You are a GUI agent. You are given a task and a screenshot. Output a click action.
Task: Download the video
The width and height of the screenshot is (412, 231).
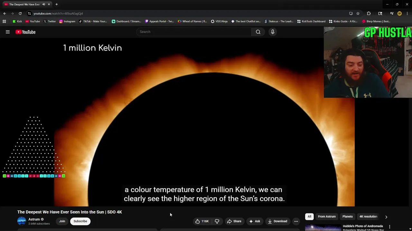(277, 221)
